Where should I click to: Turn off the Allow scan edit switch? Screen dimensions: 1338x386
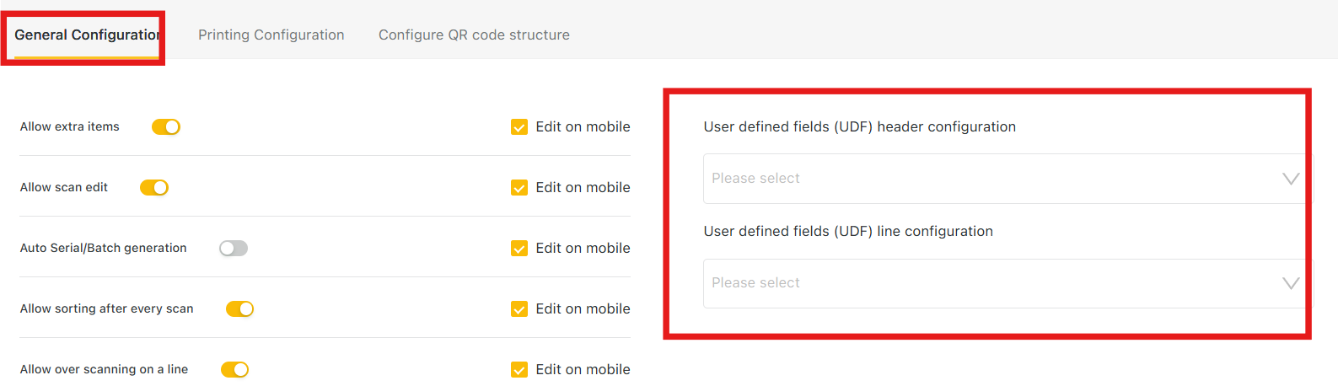(x=154, y=187)
